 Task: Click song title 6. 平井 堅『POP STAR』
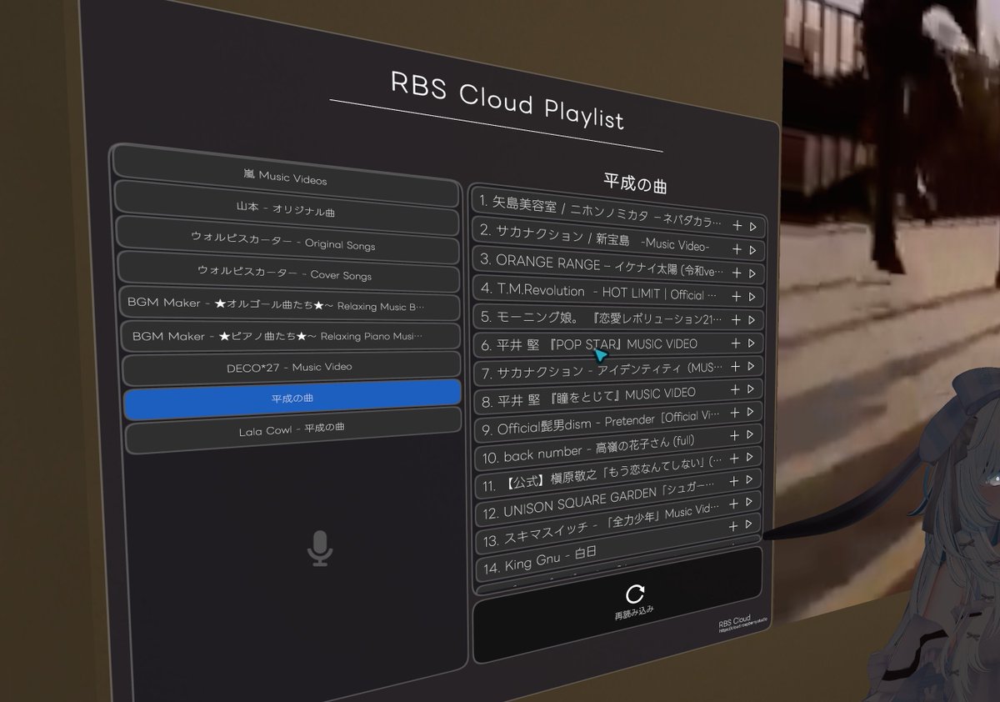(x=589, y=343)
